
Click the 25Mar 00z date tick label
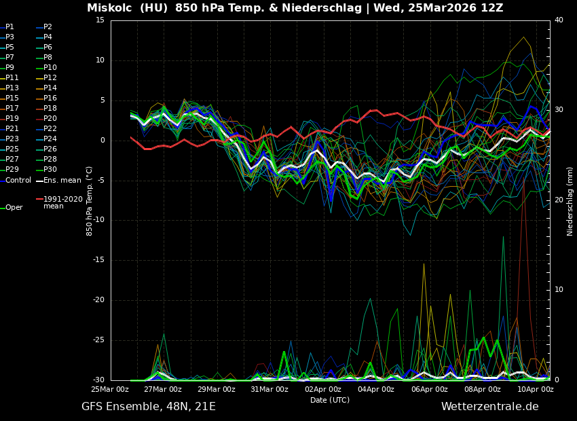pyautogui.click(x=110, y=389)
